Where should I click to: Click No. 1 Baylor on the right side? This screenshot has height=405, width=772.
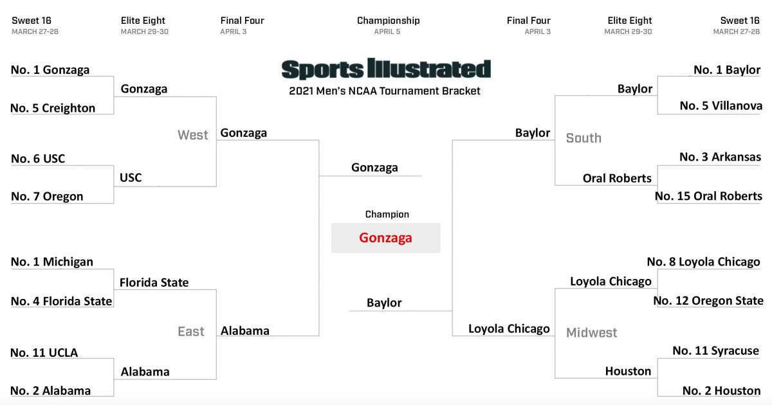727,69
